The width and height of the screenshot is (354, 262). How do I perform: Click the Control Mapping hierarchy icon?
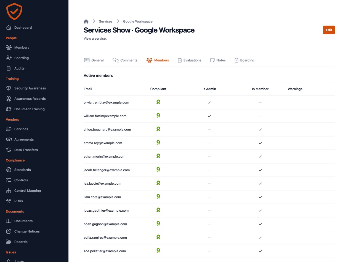coord(9,191)
